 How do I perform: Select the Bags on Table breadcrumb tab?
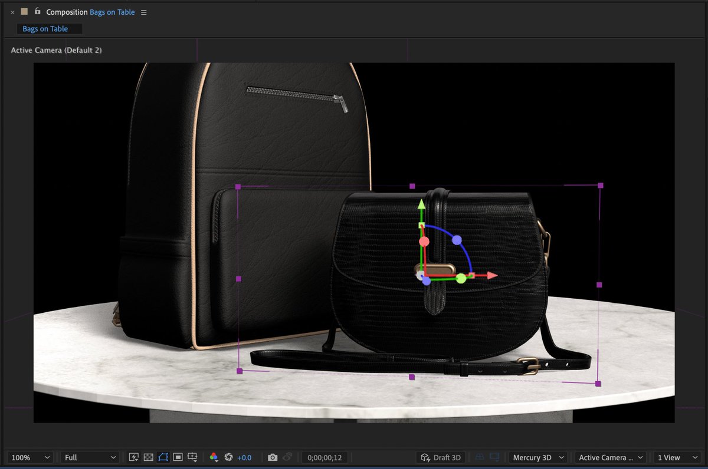[50, 29]
